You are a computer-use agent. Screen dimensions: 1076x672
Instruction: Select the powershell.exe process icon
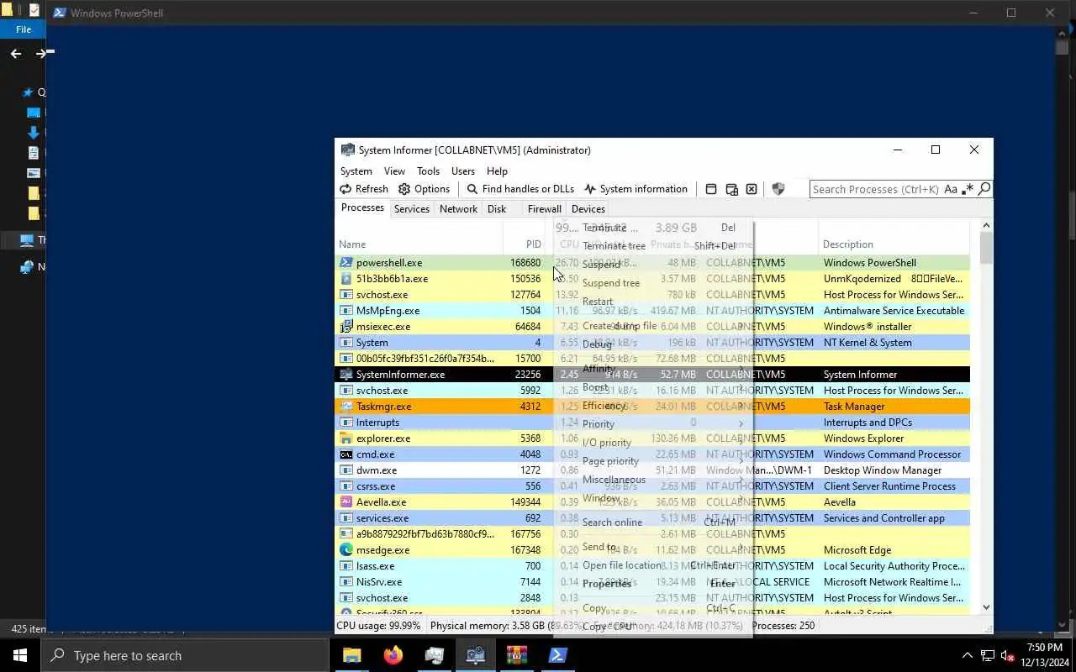coord(345,263)
